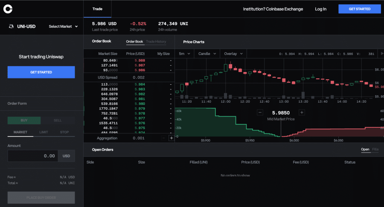Zoom in depth chart with plus icon

coord(302,112)
